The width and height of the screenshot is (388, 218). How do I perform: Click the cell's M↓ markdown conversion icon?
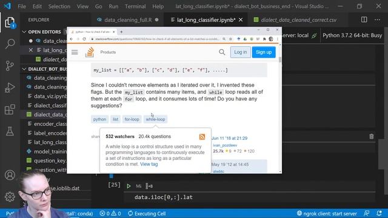[x=139, y=186]
